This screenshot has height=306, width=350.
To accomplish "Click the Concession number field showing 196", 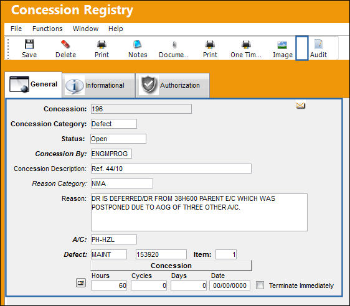I will click(141, 109).
